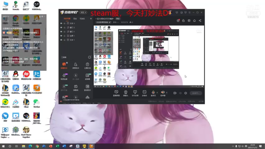Add a phone screen cast source (手机投屏)
Screen dimensions: 265x149
[135, 93]
